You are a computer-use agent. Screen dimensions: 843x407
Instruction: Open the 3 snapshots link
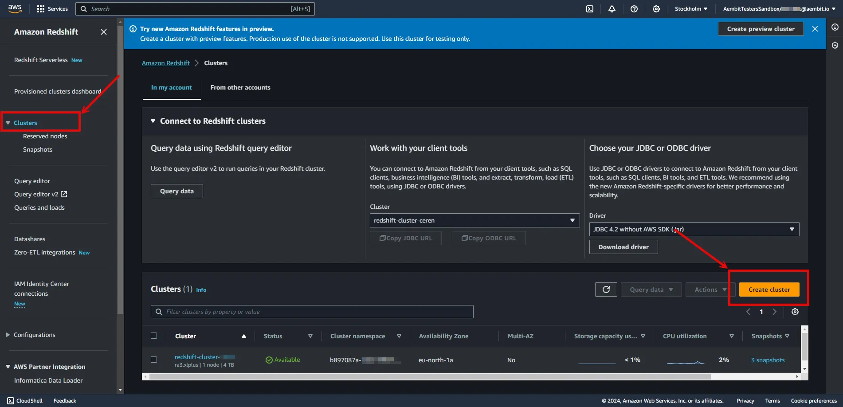(768, 360)
